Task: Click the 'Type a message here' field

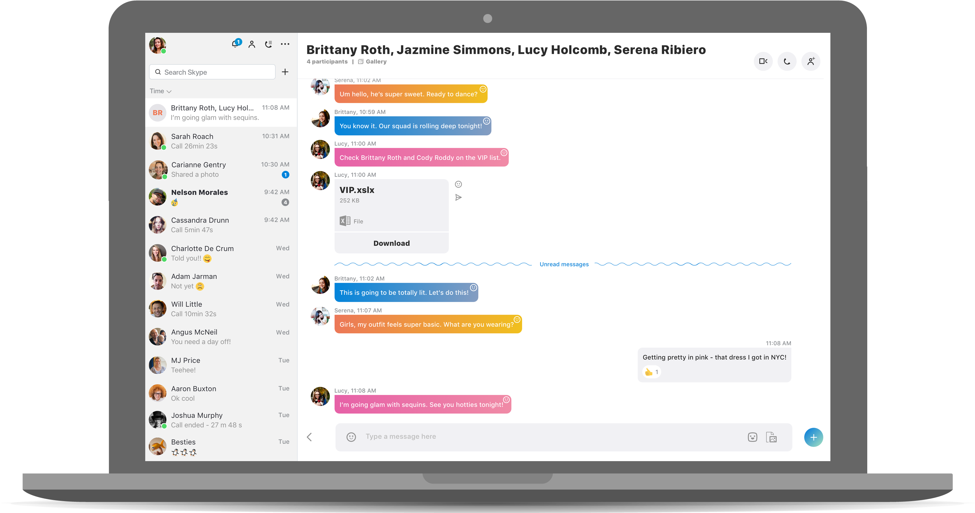Action: (x=530, y=436)
